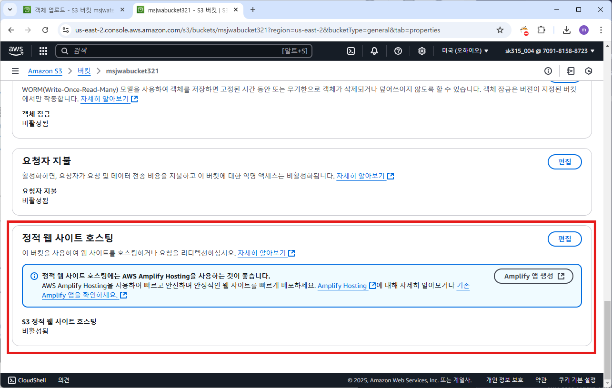The image size is (612, 388).
Task: Open AWS settings gear icon
Action: click(422, 51)
